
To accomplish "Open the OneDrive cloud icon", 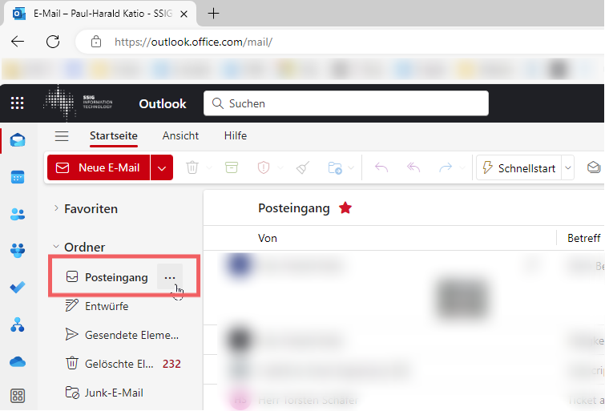I will (18, 362).
